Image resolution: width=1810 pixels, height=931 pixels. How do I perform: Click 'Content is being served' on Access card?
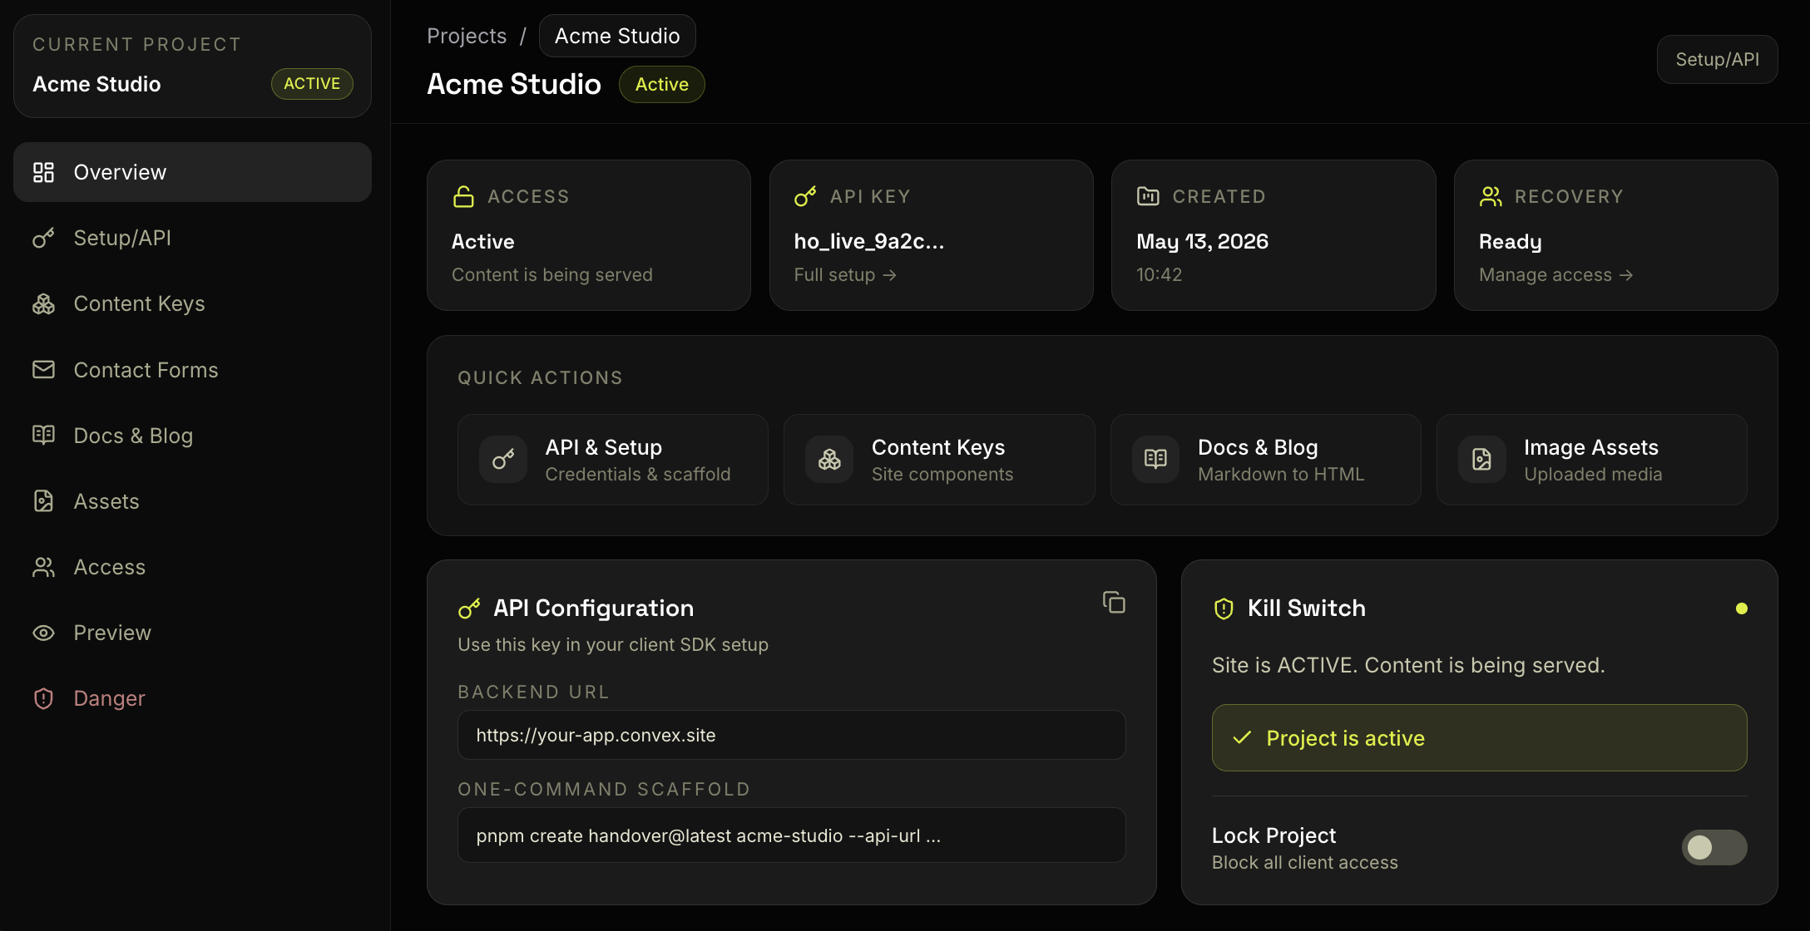[551, 274]
